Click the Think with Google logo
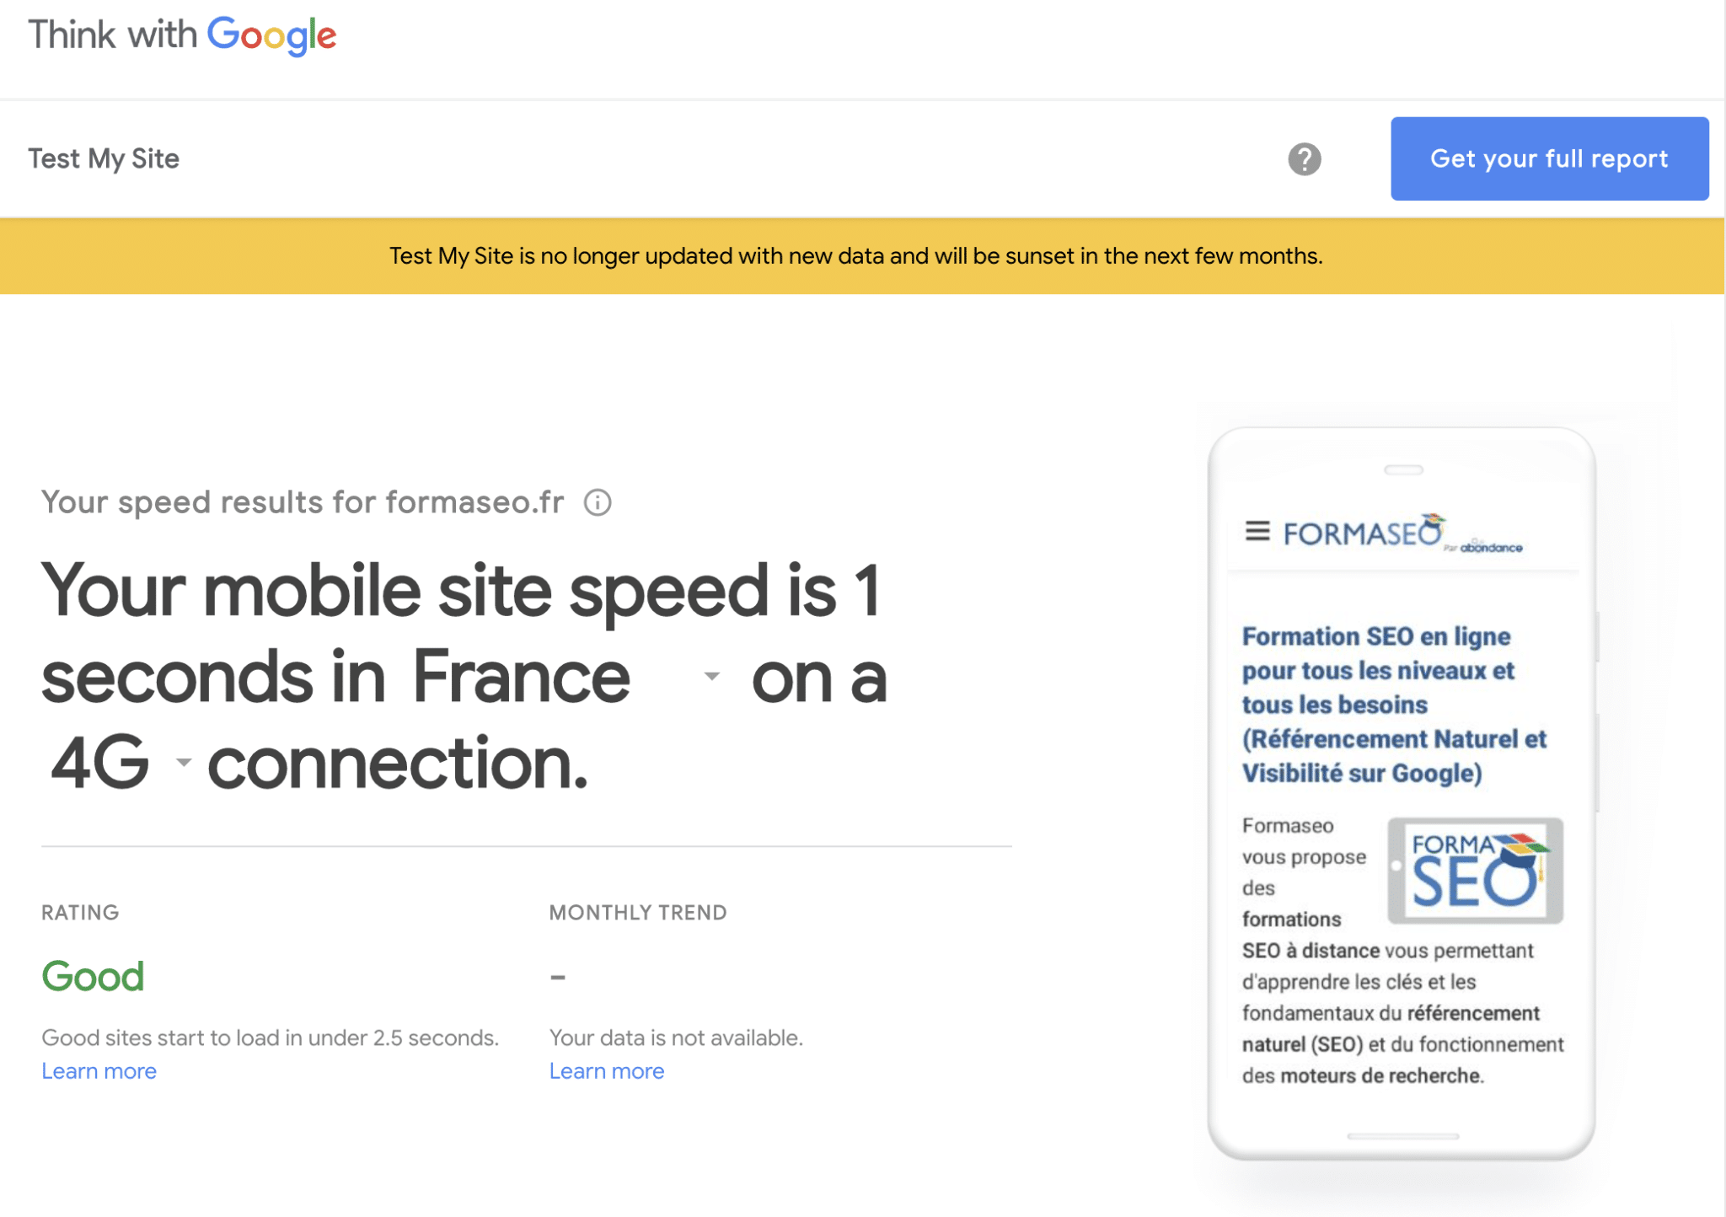The height and width of the screenshot is (1217, 1726). point(182,34)
